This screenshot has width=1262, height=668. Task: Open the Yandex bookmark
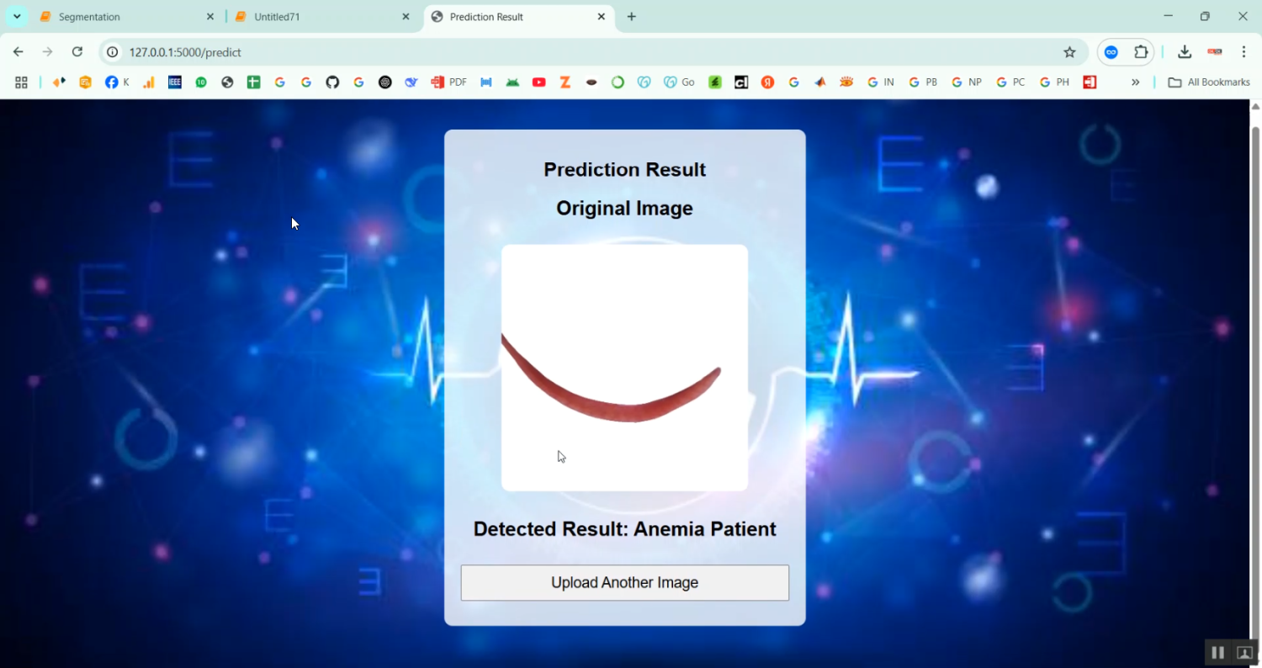click(766, 82)
